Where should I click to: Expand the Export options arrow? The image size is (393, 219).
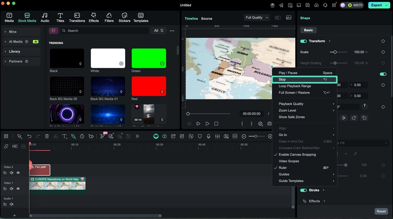(x=387, y=5)
